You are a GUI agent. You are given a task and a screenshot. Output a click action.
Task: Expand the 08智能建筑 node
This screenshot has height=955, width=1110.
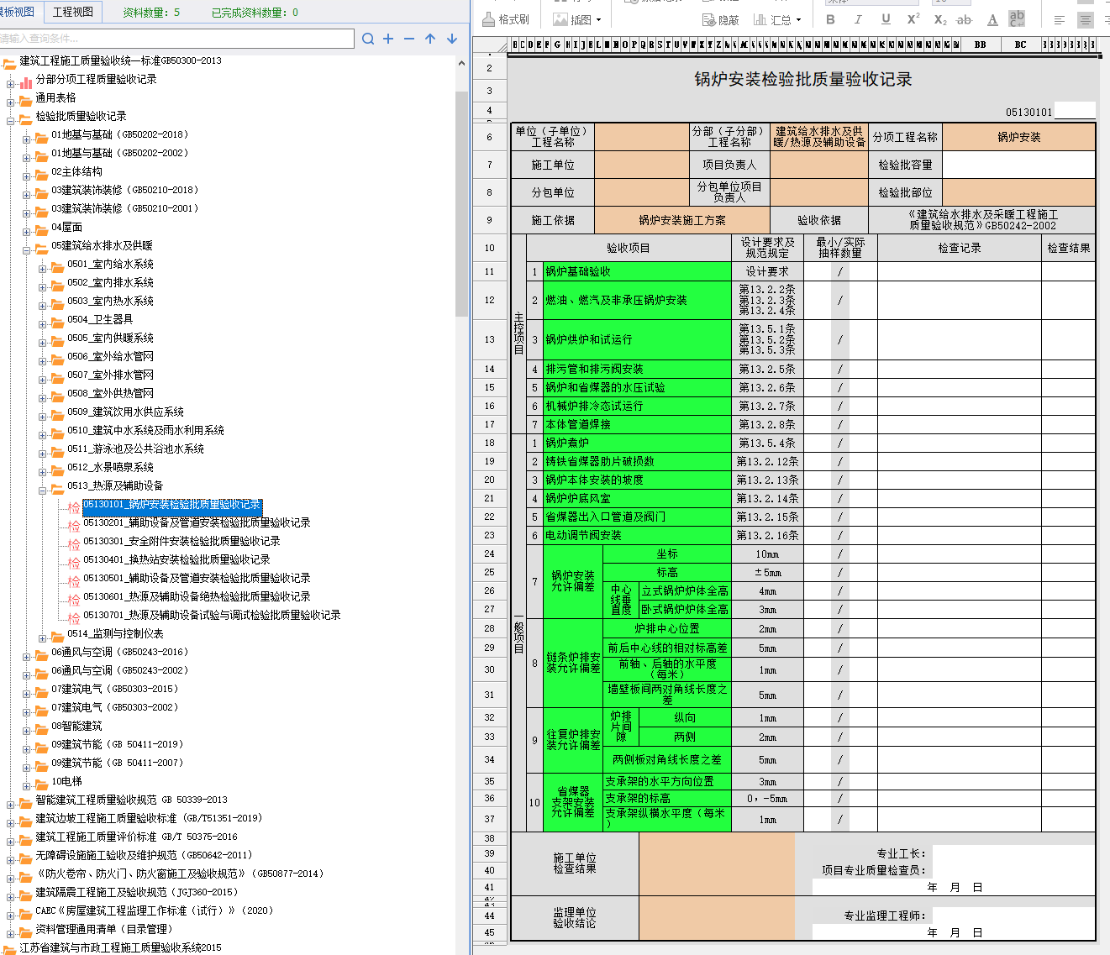[x=27, y=729]
